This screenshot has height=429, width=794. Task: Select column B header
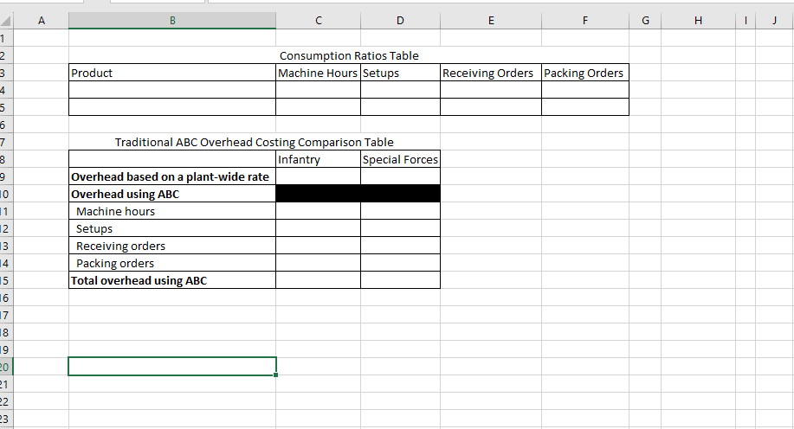(x=172, y=21)
